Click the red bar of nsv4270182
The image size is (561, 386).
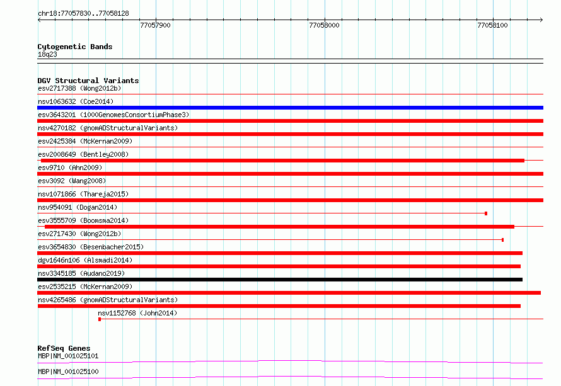click(290, 134)
